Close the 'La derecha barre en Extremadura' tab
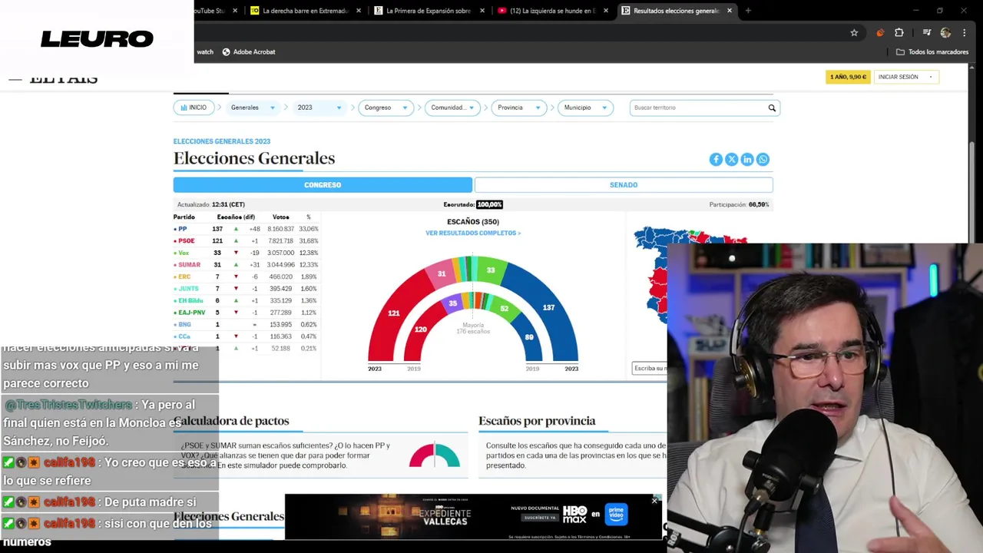Image resolution: width=983 pixels, height=553 pixels. point(359,11)
